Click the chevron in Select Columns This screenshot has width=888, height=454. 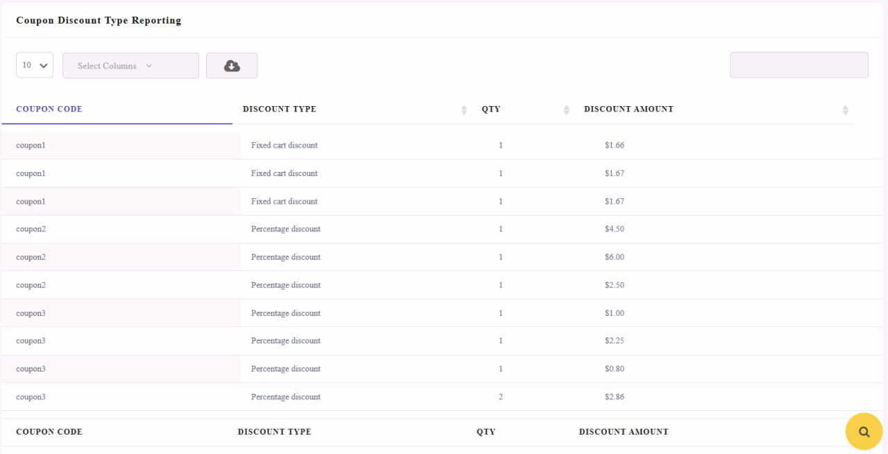pos(148,66)
